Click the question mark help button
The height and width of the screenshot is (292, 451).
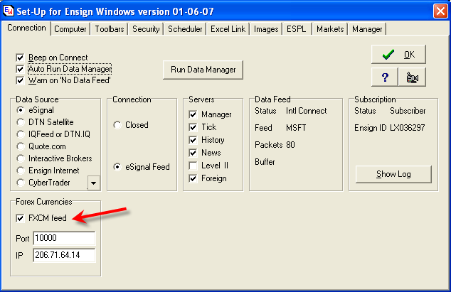coord(385,77)
